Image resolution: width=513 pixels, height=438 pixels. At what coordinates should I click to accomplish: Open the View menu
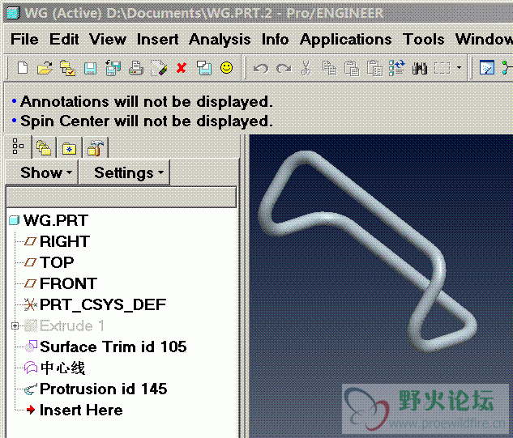tap(108, 40)
